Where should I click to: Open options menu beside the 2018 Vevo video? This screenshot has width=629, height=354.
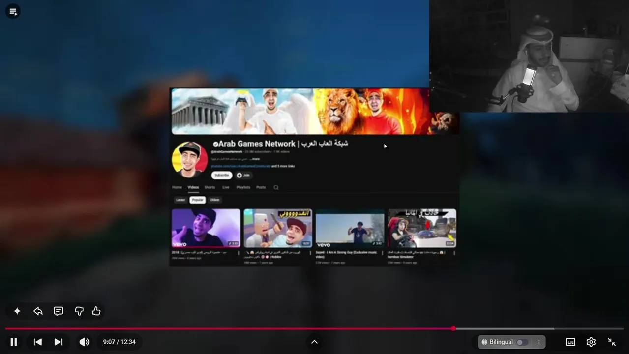(x=239, y=253)
